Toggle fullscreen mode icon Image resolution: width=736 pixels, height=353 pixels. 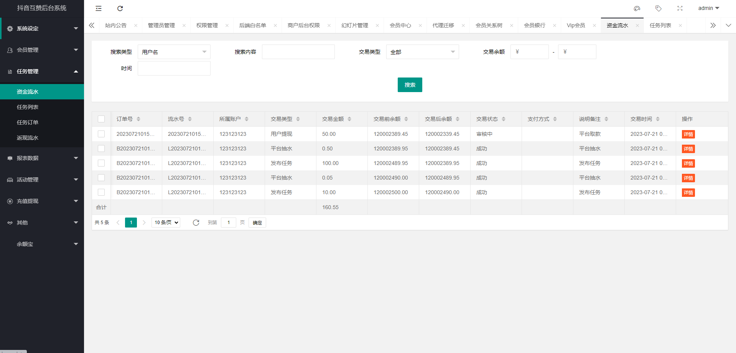[680, 8]
